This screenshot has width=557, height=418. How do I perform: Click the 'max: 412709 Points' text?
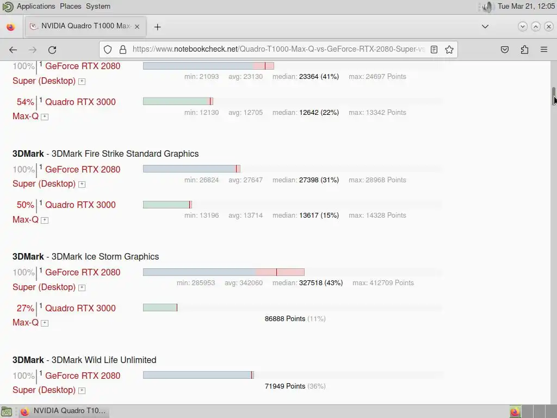tap(383, 283)
